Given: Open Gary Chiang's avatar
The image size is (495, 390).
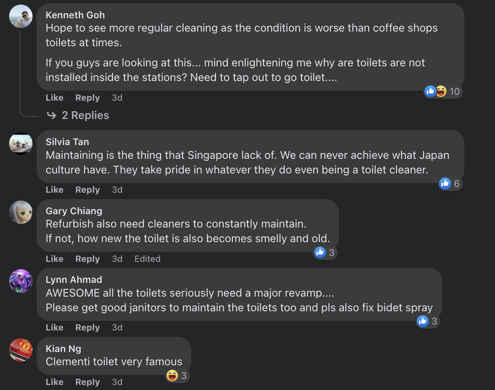Looking at the screenshot, I should pos(21,212).
